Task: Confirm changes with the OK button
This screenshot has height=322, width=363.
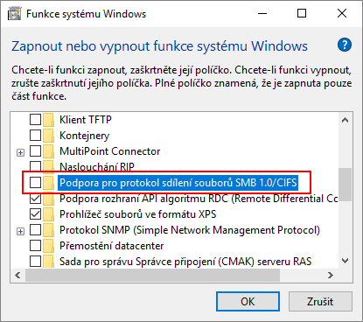Action: pos(248,301)
